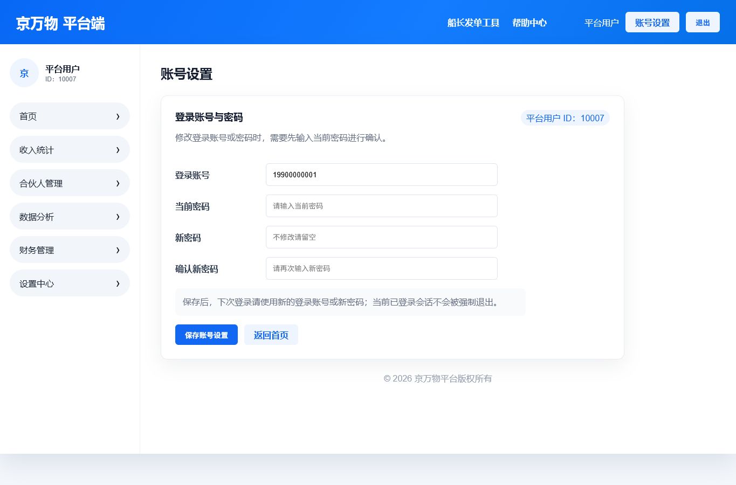Image resolution: width=736 pixels, height=485 pixels.
Task: Open 数据分析 in the sidebar
Action: click(70, 216)
